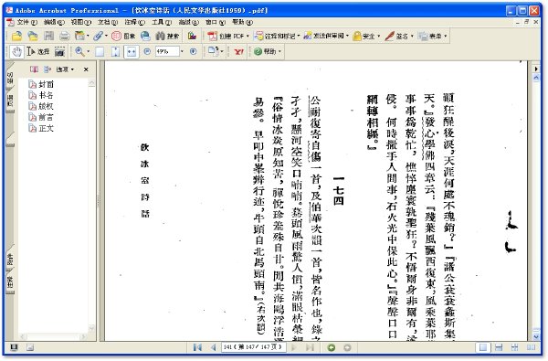548x361 pixels.
Task: Click the Yahoo Y! toolbar icon
Action: point(238,52)
